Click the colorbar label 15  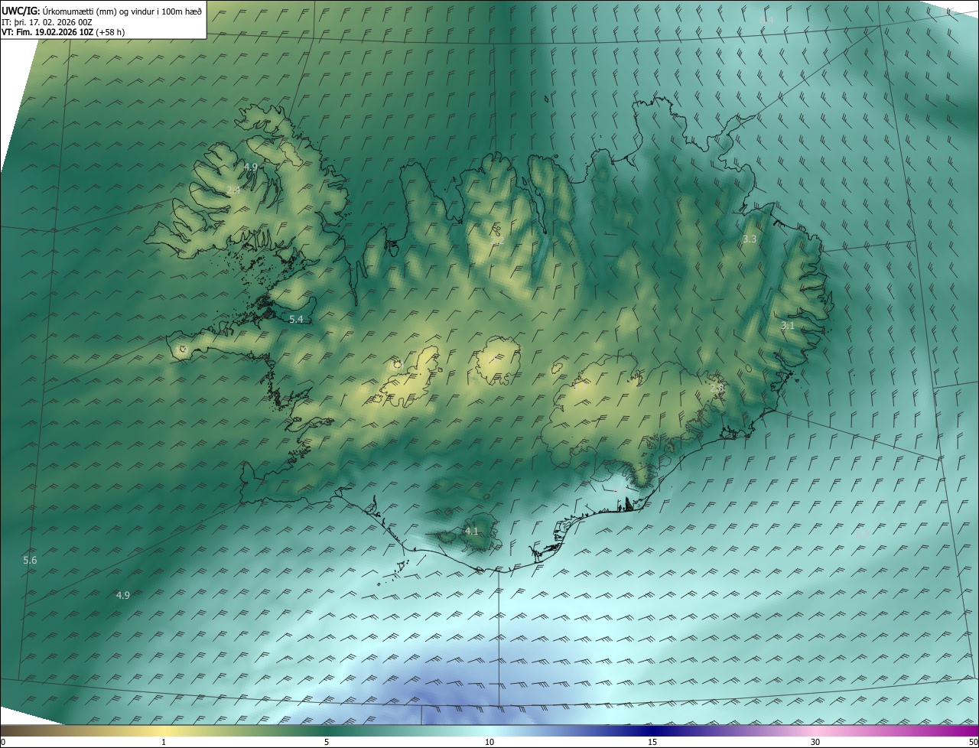tap(652, 742)
